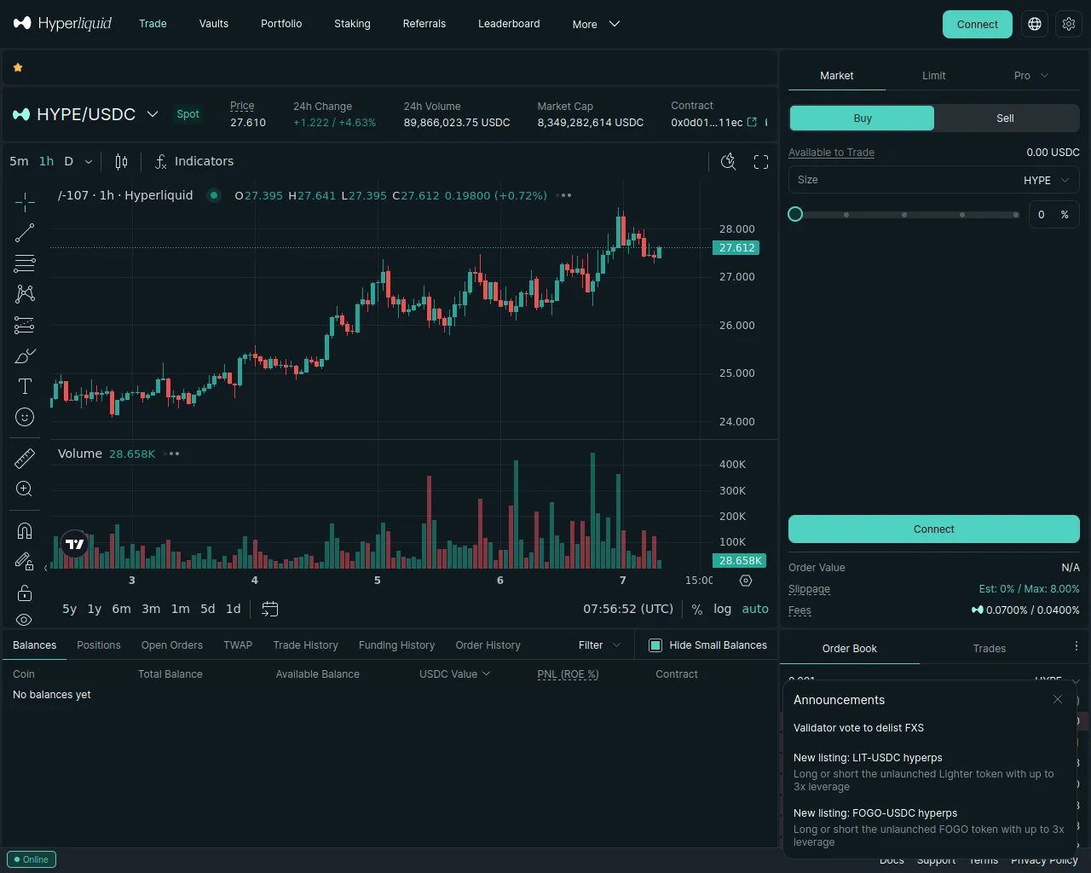Open the Leaderboard page link
The width and height of the screenshot is (1091, 873).
[509, 24]
